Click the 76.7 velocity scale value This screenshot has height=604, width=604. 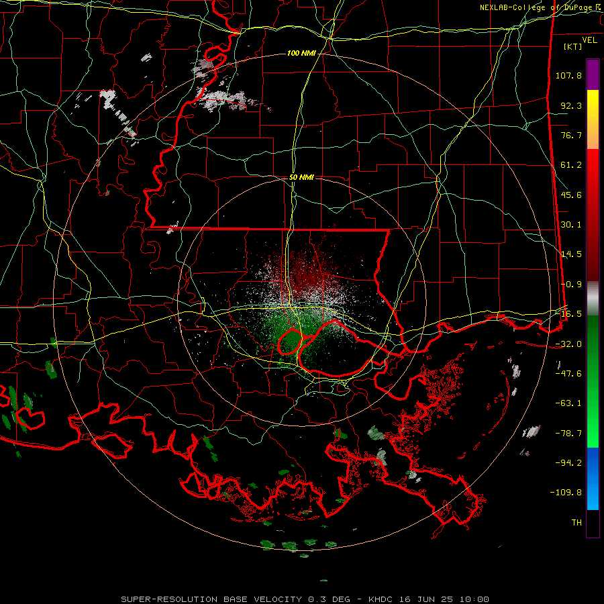pos(571,135)
